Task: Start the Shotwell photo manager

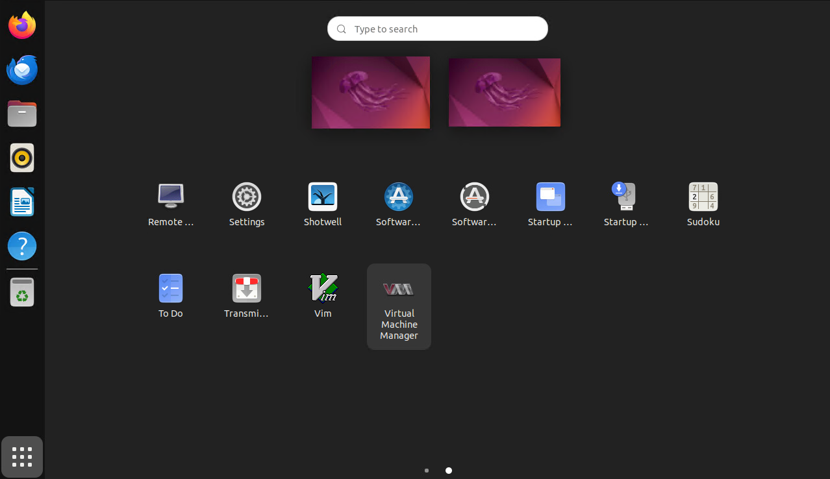Action: coord(323,196)
